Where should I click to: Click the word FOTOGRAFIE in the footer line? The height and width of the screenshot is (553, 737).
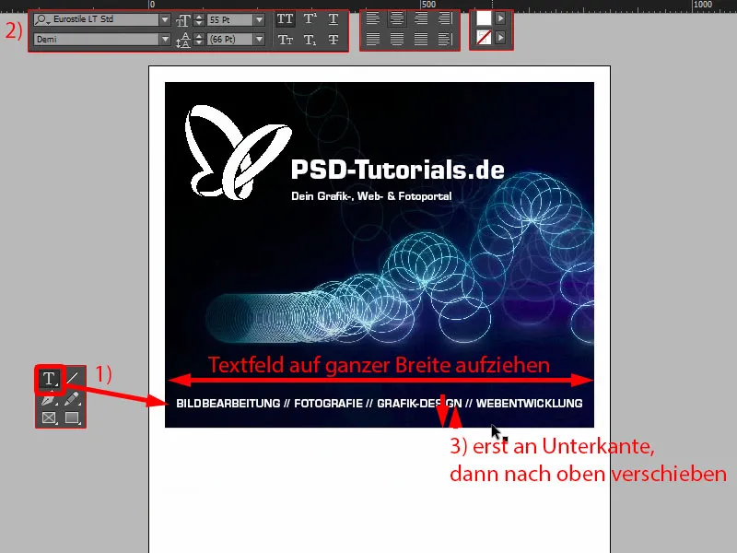pyautogui.click(x=329, y=404)
